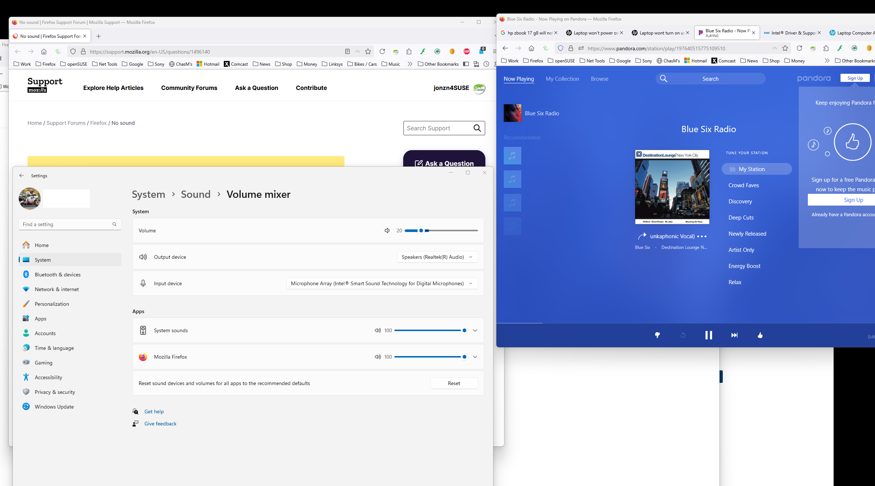
Task: Open the Adblock Plus extension icon
Action: pos(467,51)
